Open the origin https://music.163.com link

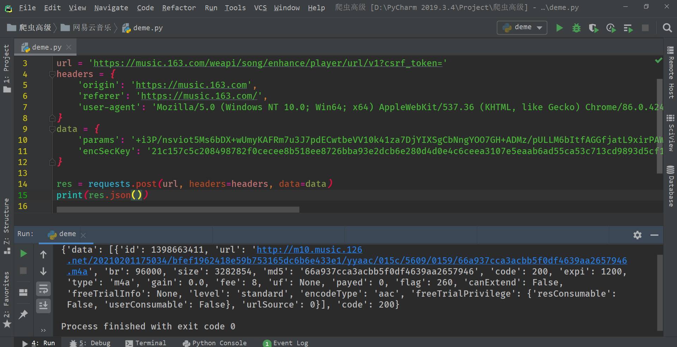tap(191, 85)
